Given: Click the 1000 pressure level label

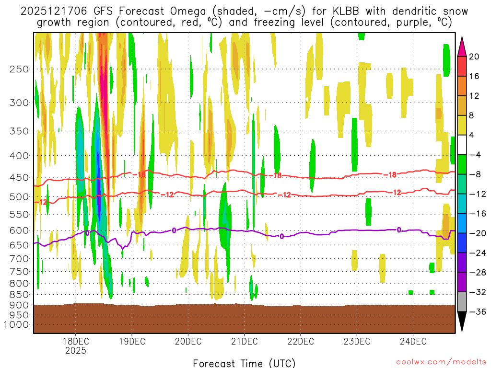Looking at the screenshot, I should (x=18, y=325).
